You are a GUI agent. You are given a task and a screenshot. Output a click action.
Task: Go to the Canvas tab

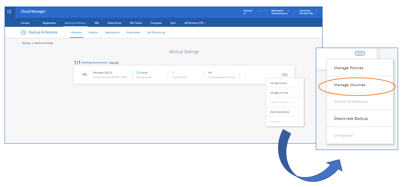25,23
